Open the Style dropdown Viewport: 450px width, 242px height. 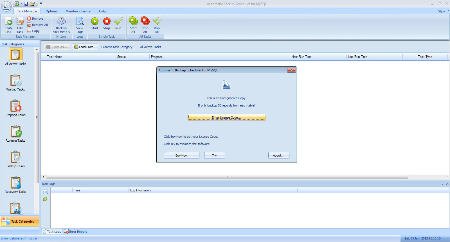(443, 11)
